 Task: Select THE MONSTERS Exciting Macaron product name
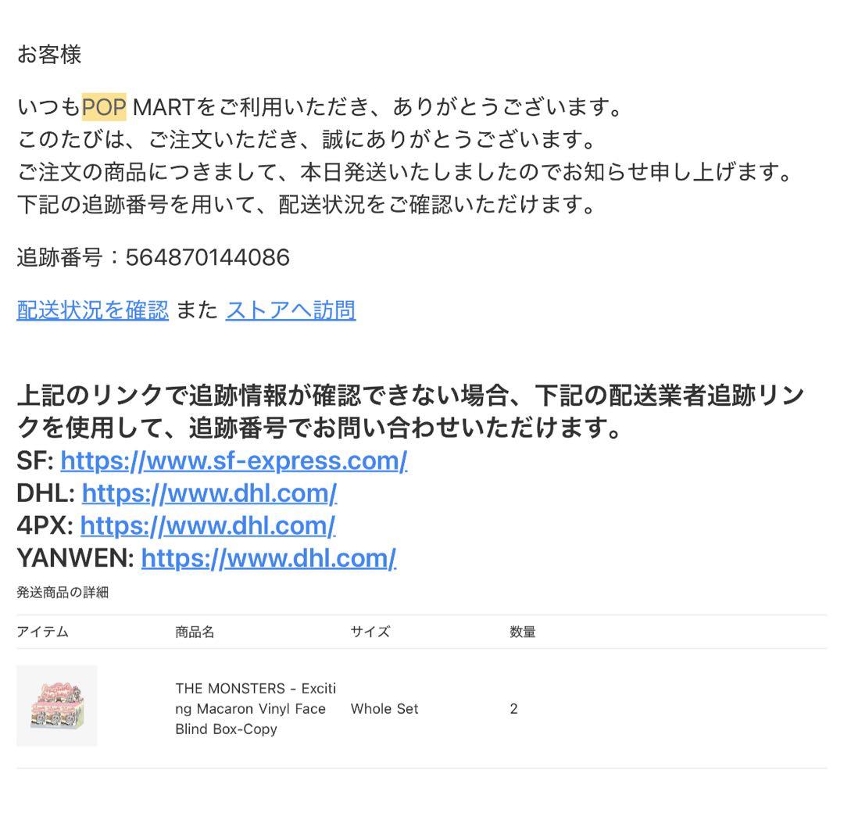256,709
